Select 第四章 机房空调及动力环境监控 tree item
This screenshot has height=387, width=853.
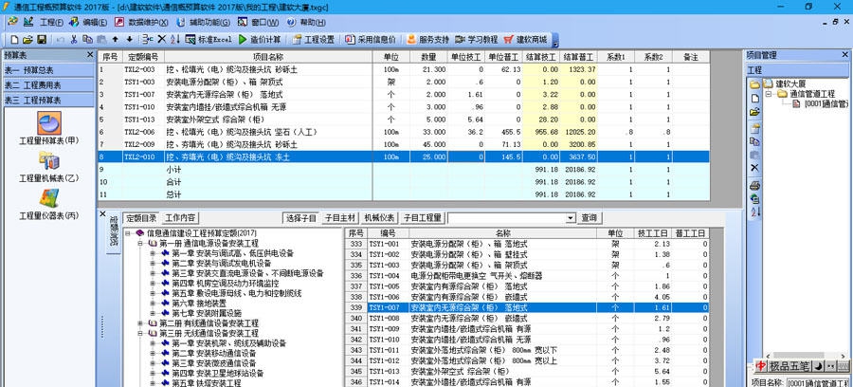226,284
